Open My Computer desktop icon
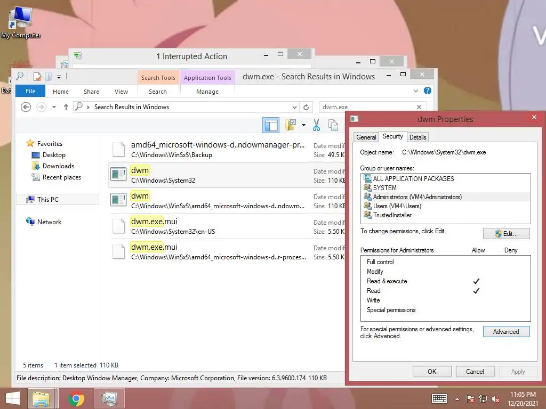 (21, 22)
